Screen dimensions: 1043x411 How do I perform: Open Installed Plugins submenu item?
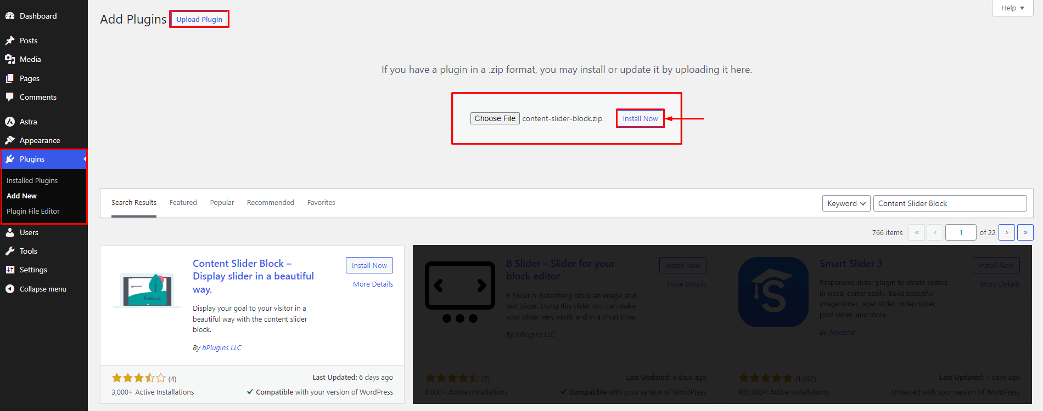pos(32,180)
